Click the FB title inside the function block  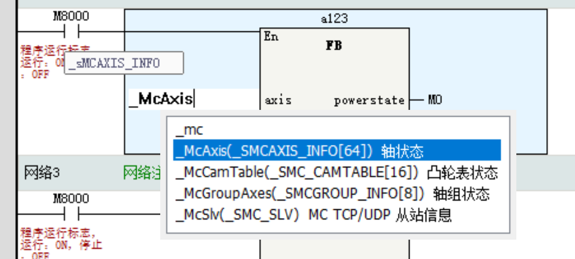pos(334,46)
